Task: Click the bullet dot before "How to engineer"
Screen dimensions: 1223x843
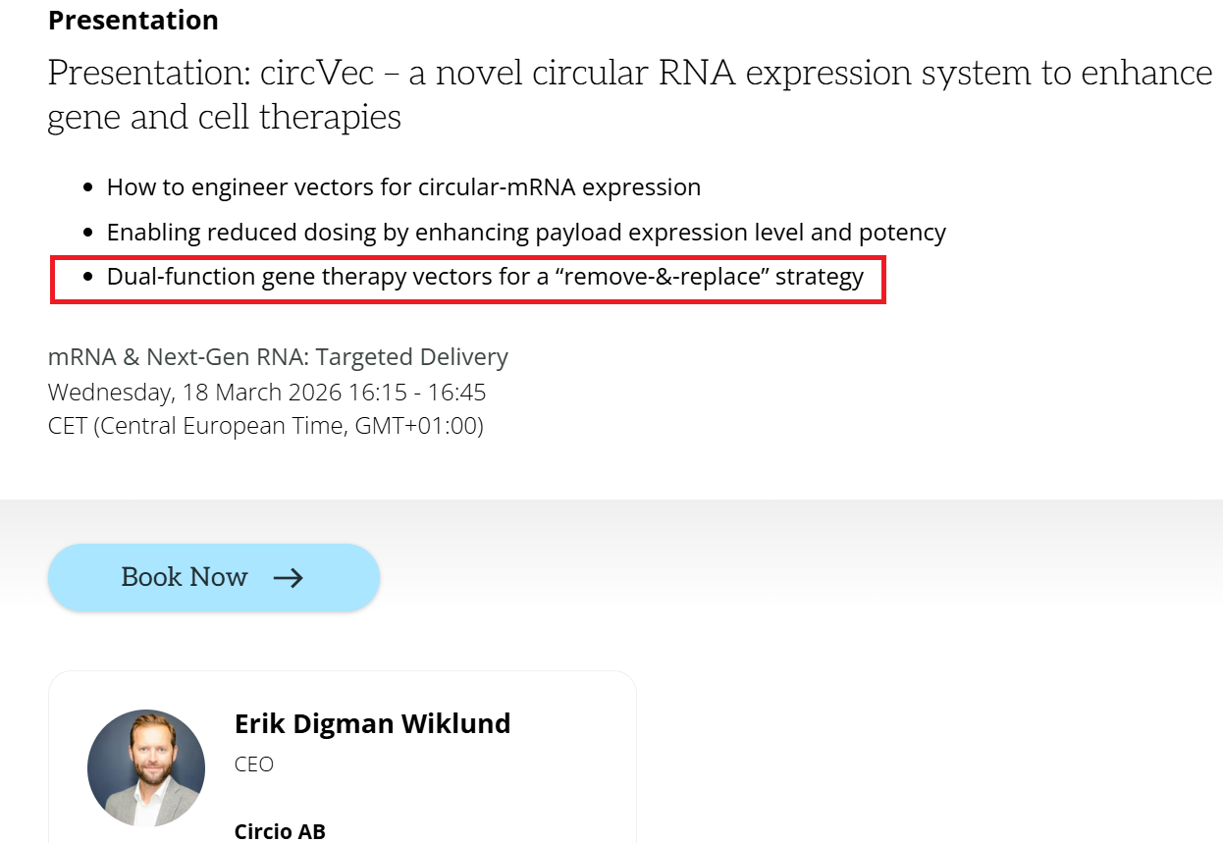Action: (x=88, y=187)
